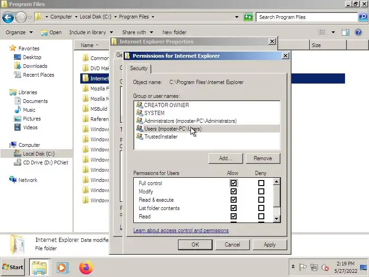Click the Network icon in sidebar
Viewport: 369px width, 277px height.
coord(13,180)
